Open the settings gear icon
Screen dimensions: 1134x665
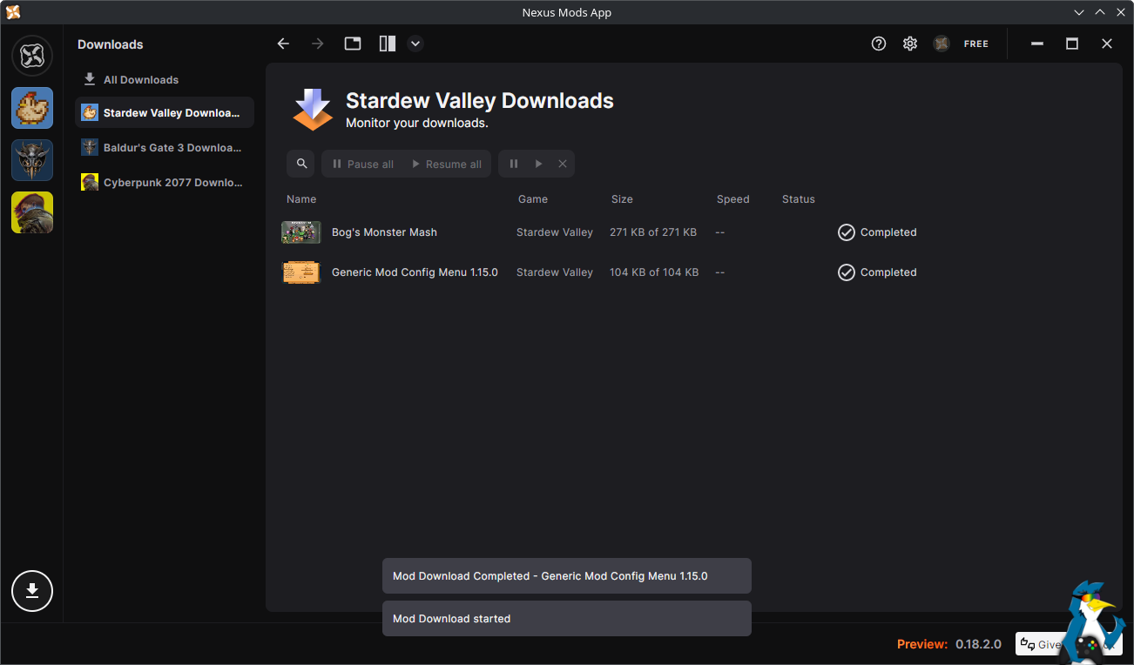coord(910,44)
